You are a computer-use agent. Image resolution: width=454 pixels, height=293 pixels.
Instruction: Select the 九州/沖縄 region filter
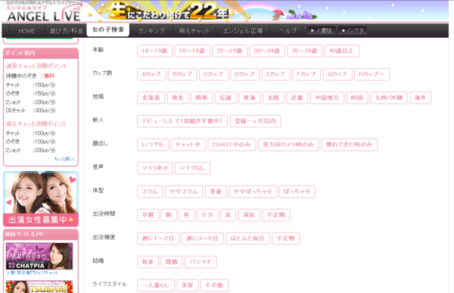pyautogui.click(x=389, y=98)
